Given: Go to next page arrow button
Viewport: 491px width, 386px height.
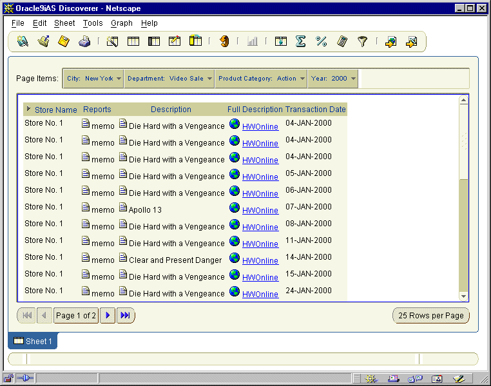Looking at the screenshot, I should pyautogui.click(x=108, y=315).
